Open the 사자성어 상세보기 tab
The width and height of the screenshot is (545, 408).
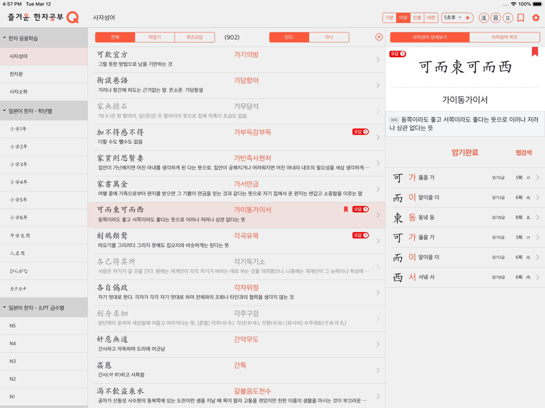pos(430,37)
